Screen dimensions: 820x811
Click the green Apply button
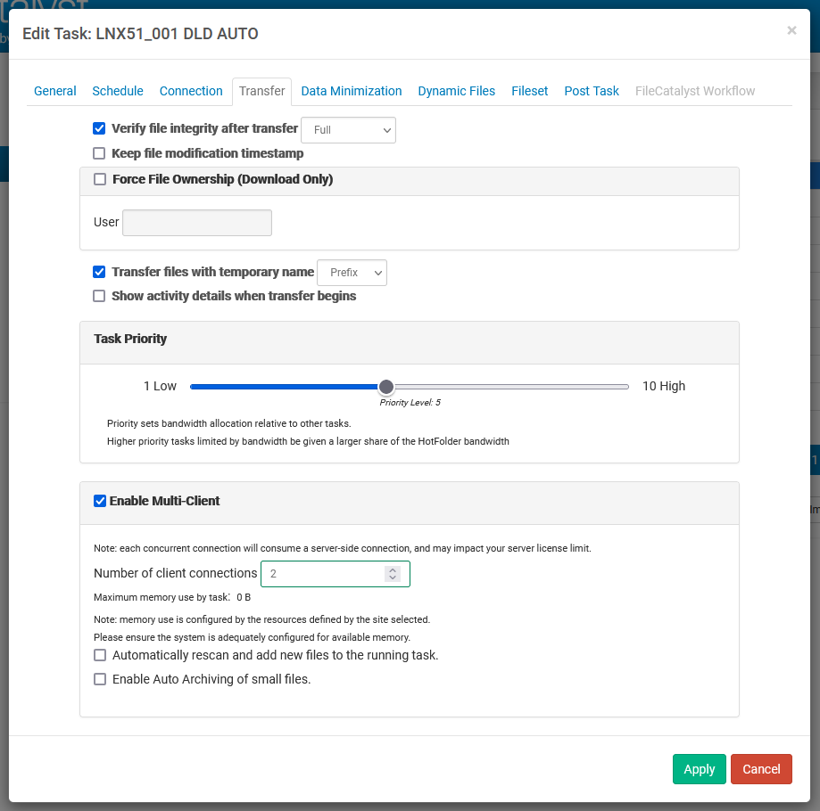pos(700,769)
